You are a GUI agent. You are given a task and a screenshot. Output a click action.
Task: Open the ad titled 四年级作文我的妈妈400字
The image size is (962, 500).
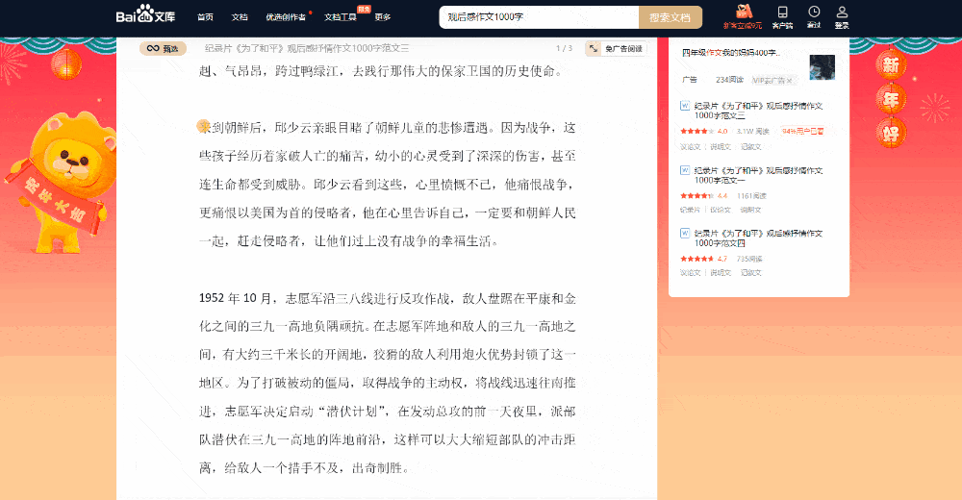tap(731, 53)
